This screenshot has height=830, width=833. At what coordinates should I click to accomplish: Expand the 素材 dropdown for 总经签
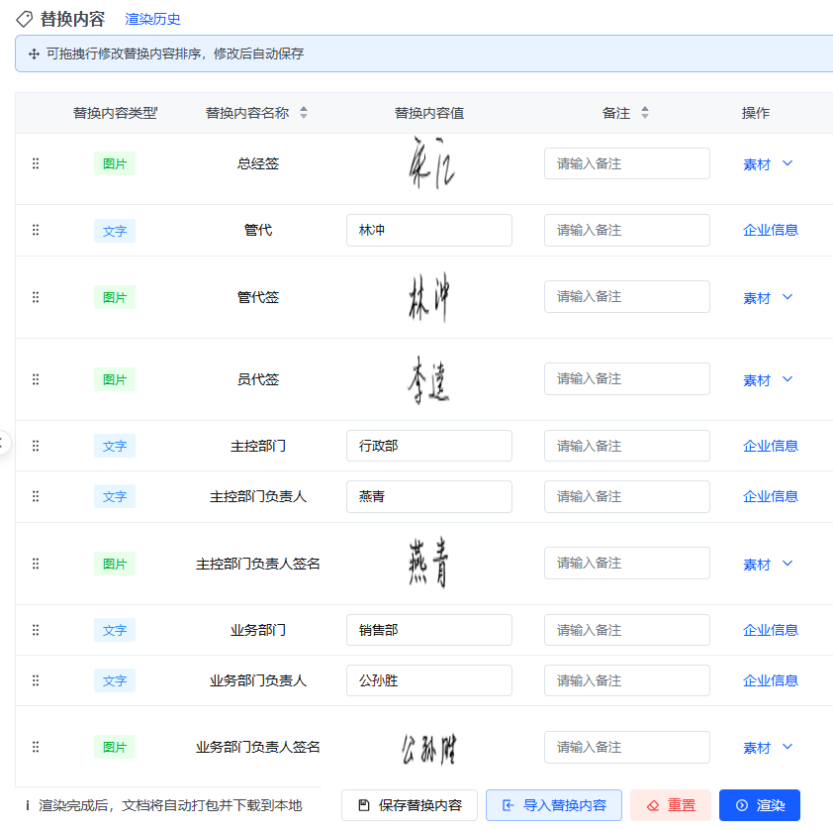coord(787,164)
